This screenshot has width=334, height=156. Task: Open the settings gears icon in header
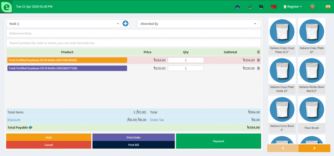click(x=250, y=7)
